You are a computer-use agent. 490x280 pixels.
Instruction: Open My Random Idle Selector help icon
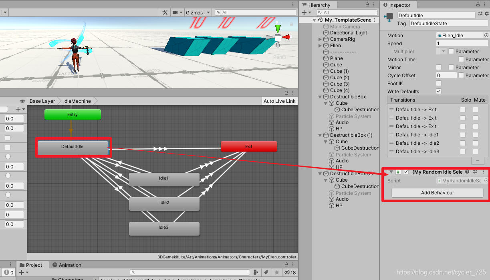pos(467,172)
